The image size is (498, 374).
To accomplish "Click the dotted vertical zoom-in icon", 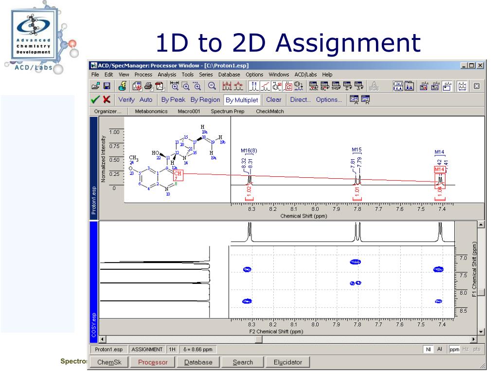I will tap(197, 86).
